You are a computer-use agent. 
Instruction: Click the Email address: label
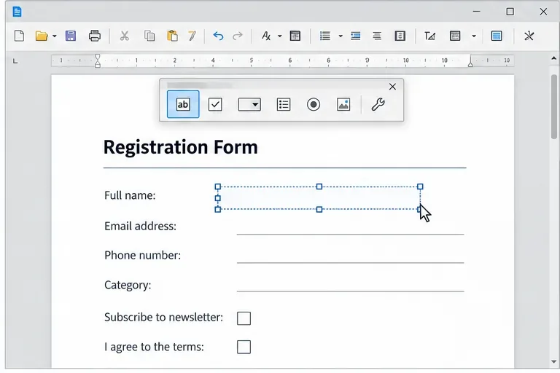[140, 227]
